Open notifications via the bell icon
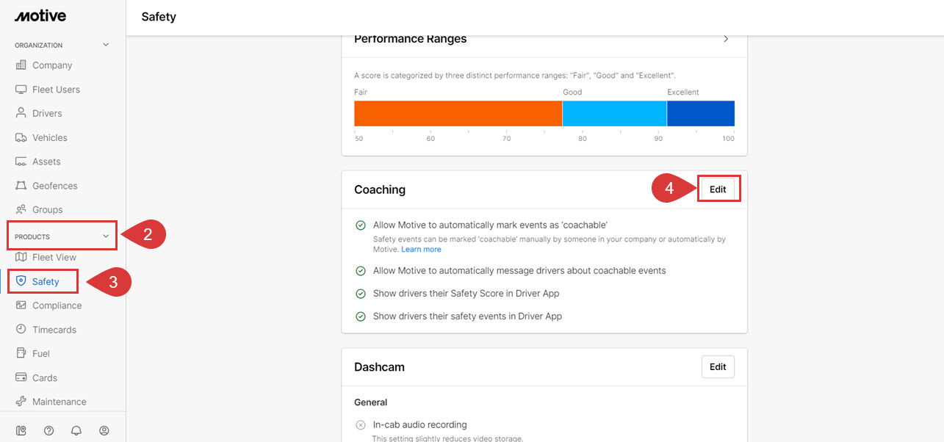Screen dimensions: 944x442 (x=76, y=430)
